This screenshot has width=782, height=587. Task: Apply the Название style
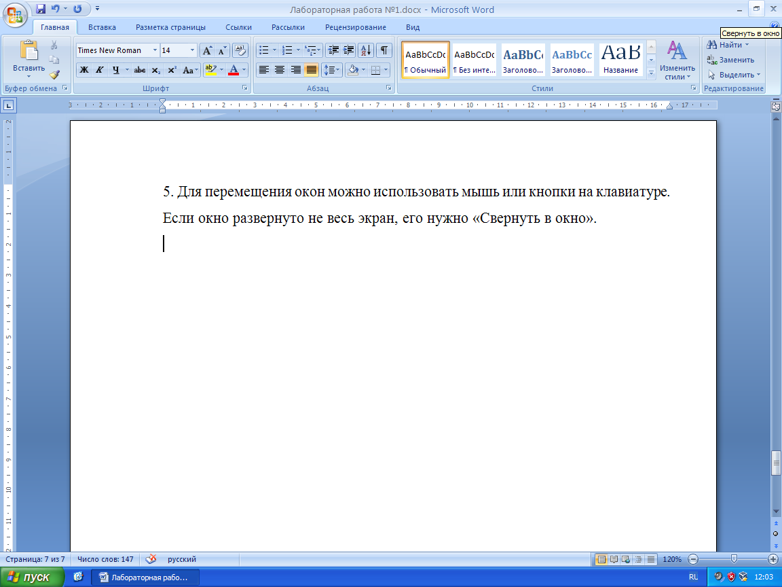click(x=620, y=60)
